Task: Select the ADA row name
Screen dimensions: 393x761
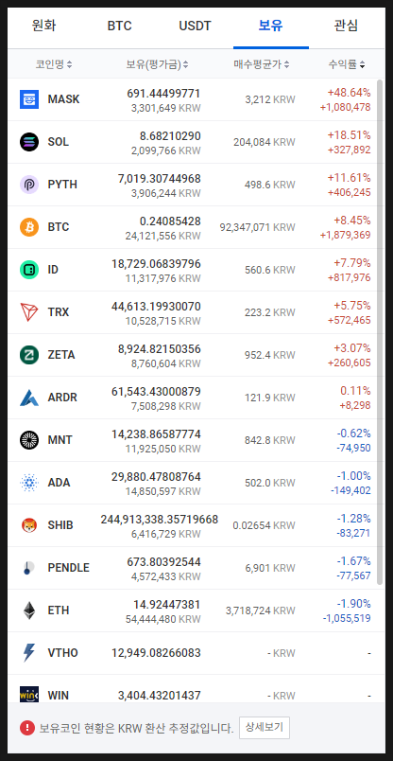Action: (x=60, y=483)
